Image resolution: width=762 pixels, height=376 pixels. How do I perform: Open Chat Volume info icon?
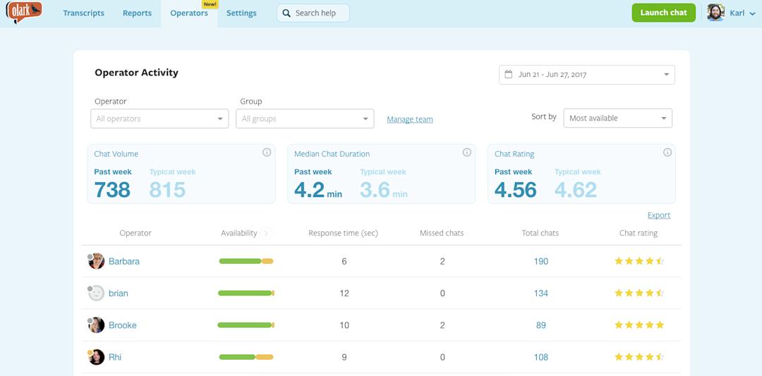(x=266, y=152)
